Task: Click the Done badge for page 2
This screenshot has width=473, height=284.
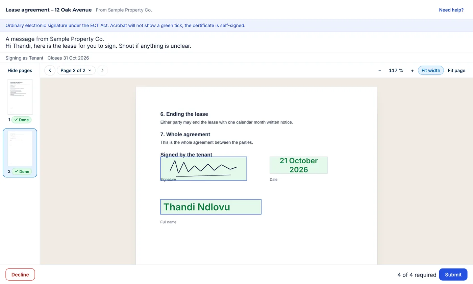Action: point(22,171)
